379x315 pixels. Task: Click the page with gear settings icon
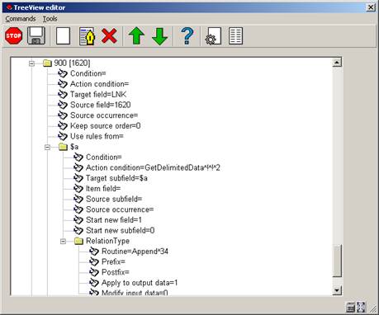click(x=213, y=36)
